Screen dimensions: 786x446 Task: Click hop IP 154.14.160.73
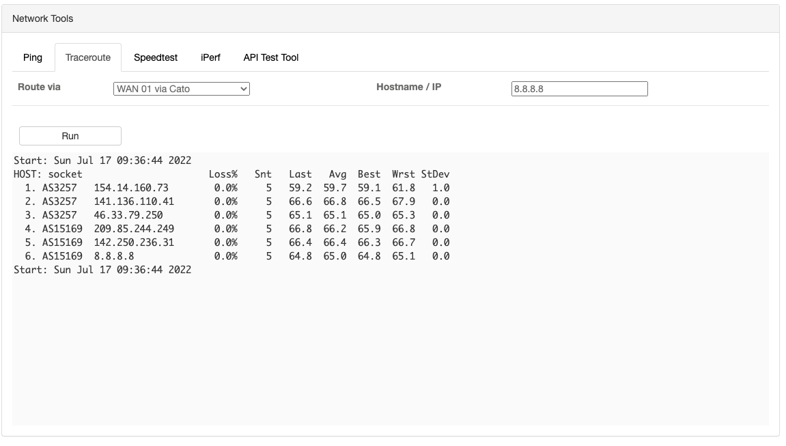click(131, 188)
